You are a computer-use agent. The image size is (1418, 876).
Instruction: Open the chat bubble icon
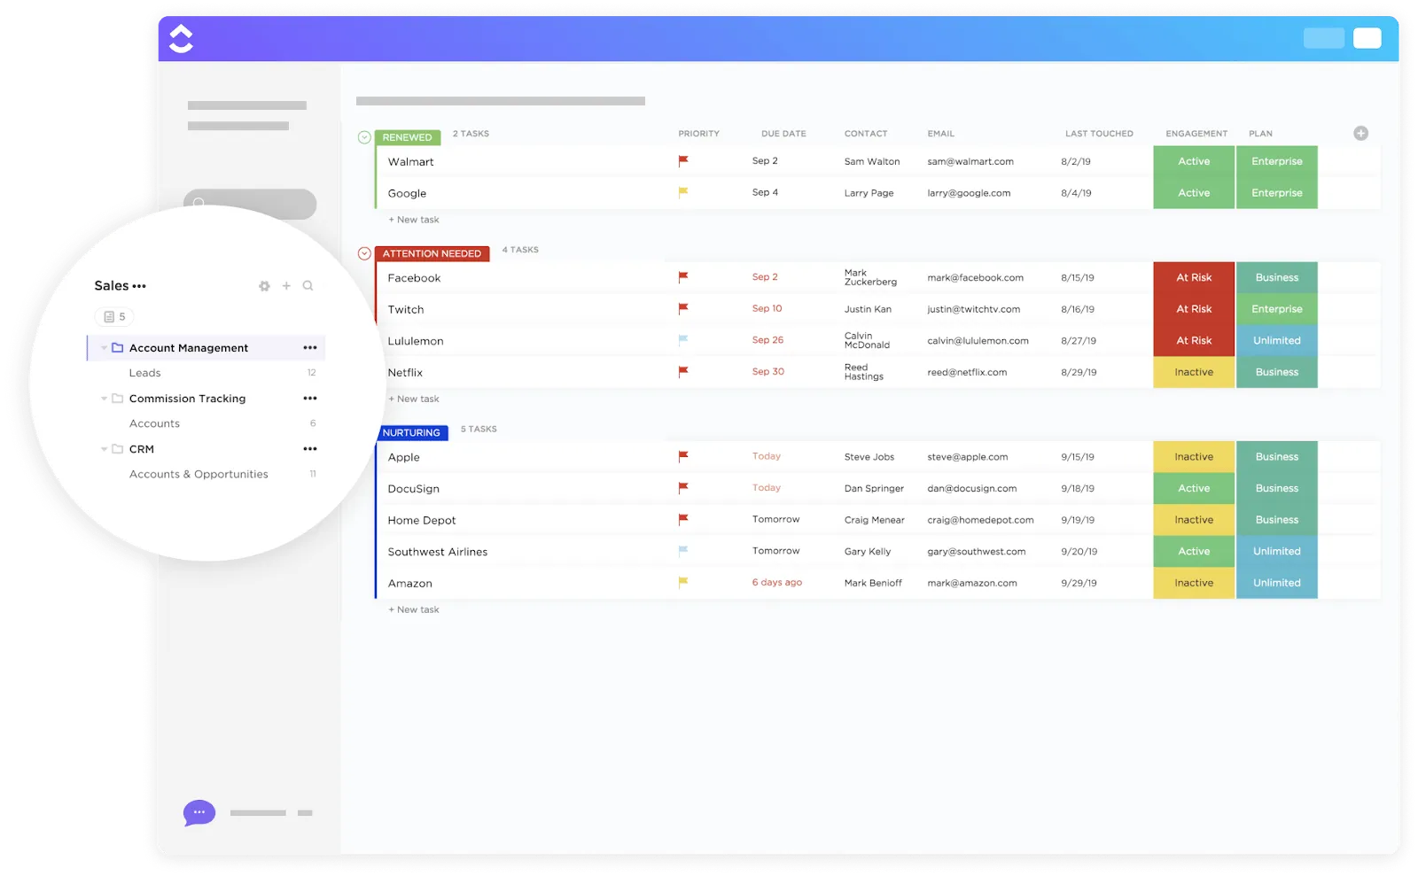click(199, 812)
